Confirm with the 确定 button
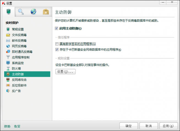Screen dimensions: 180x131 tap(129, 126)
